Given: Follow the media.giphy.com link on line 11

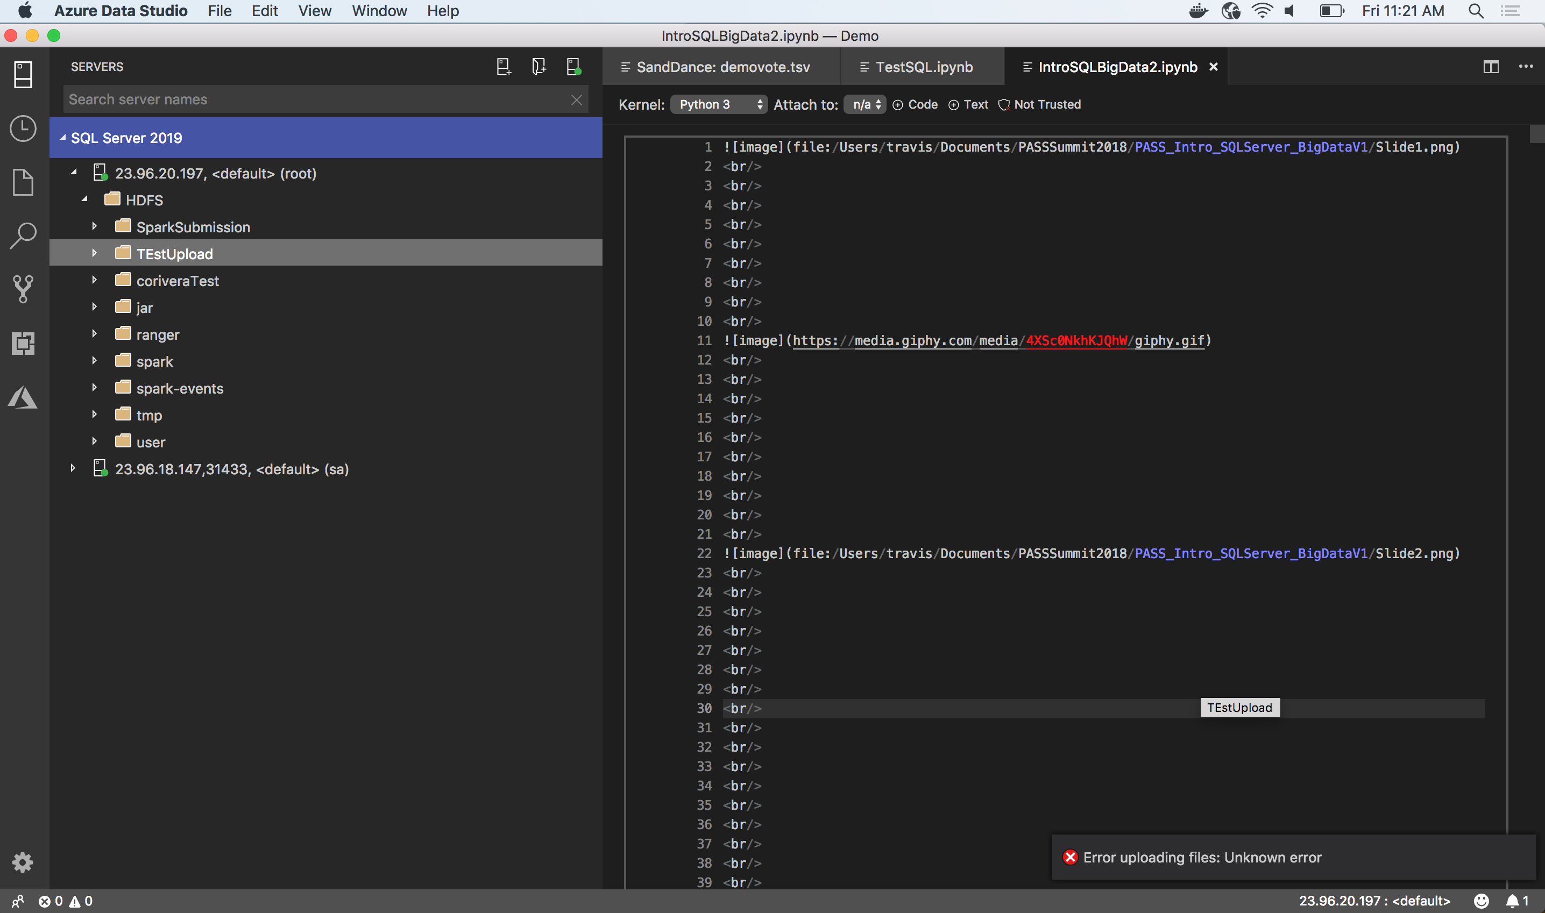Looking at the screenshot, I should point(998,341).
